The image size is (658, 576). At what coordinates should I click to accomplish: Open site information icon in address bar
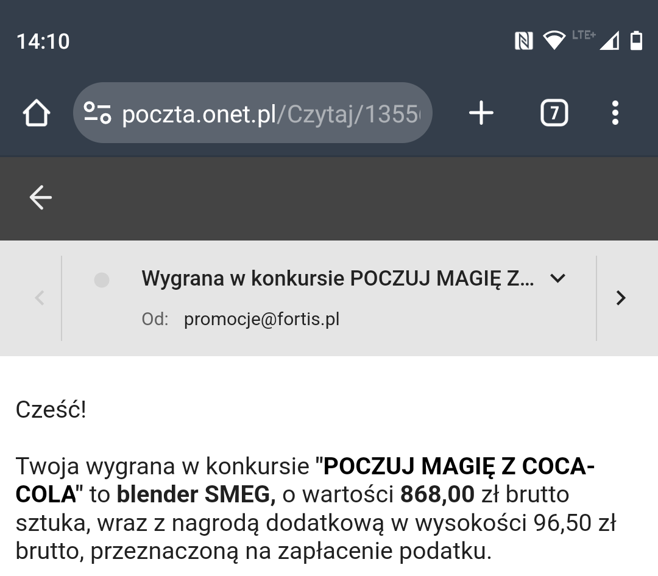click(97, 113)
